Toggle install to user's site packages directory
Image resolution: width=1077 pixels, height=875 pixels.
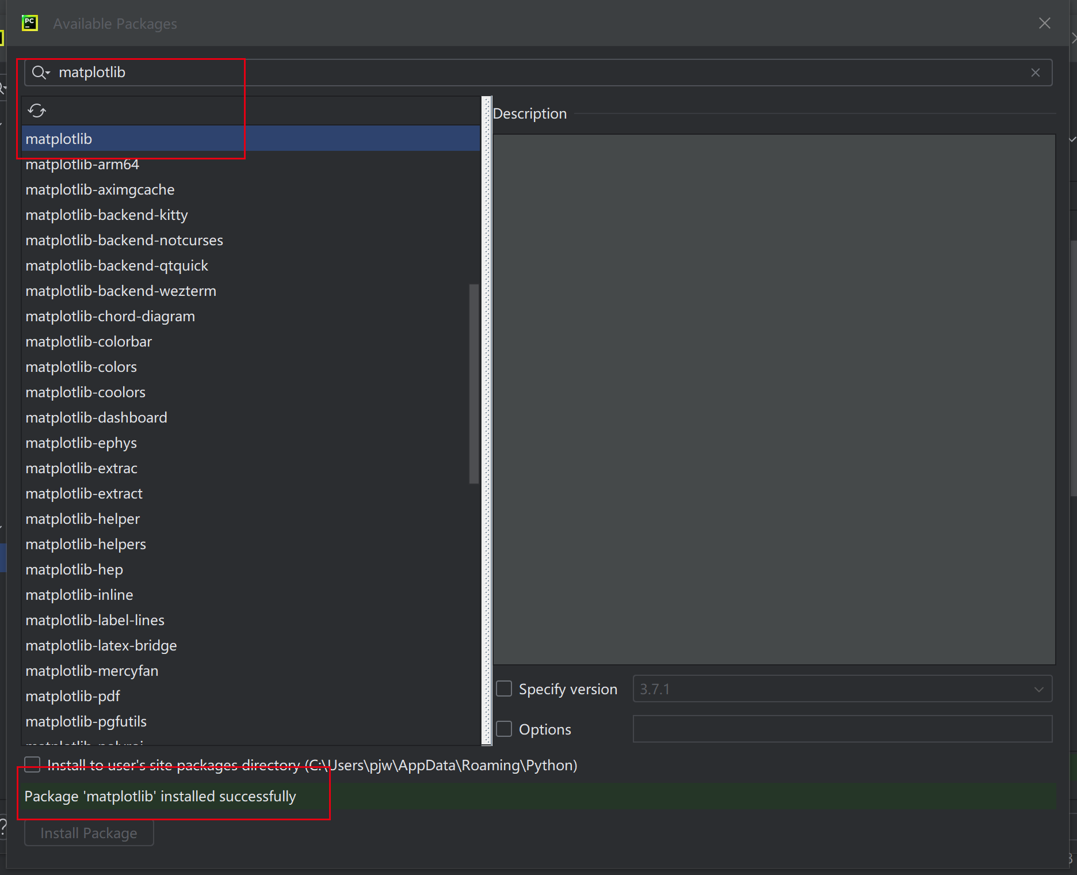click(x=32, y=764)
